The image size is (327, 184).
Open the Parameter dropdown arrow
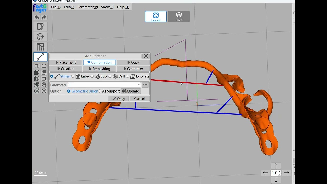pos(139,85)
